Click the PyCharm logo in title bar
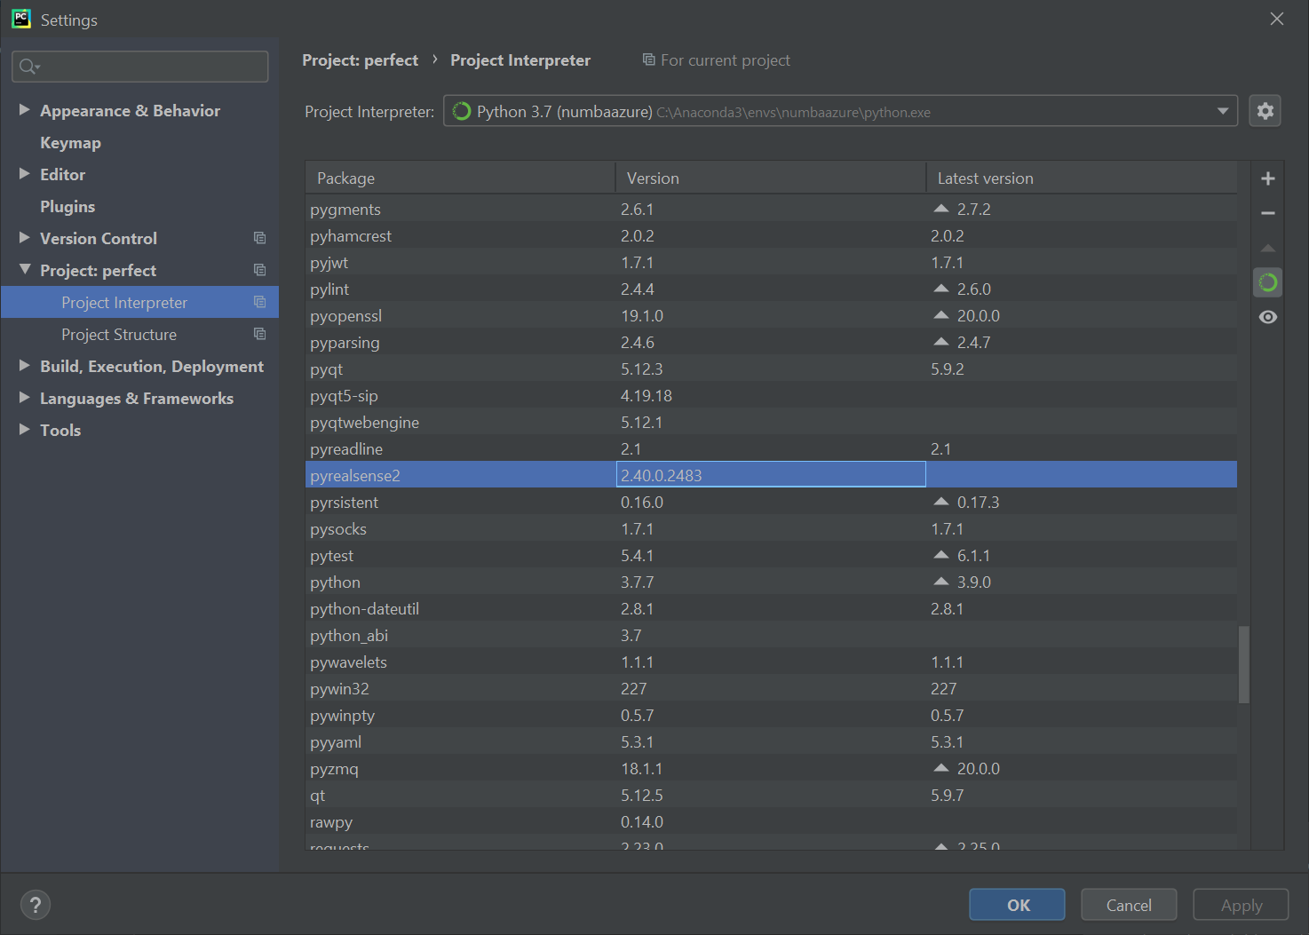 (x=20, y=18)
